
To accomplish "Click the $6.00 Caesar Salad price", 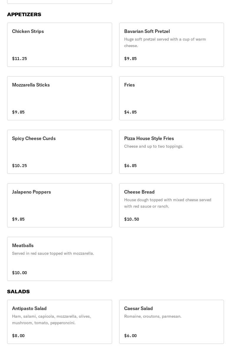I will click(x=130, y=336).
